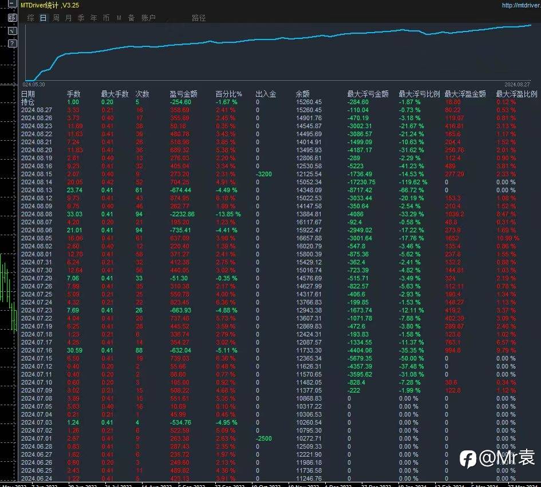Viewport: 541px width, 487px height.
Task: Open the 月 monthly tab
Action: click(68, 18)
